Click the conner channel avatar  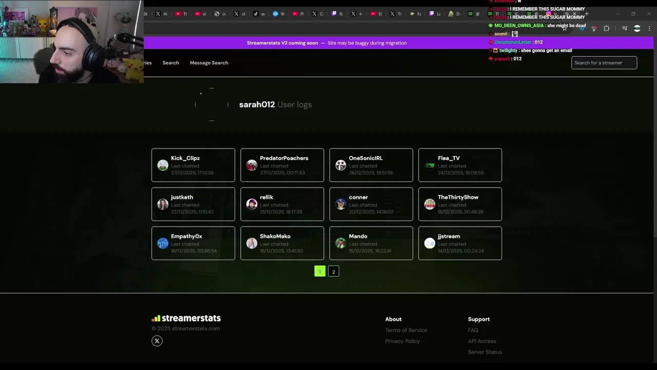[341, 204]
